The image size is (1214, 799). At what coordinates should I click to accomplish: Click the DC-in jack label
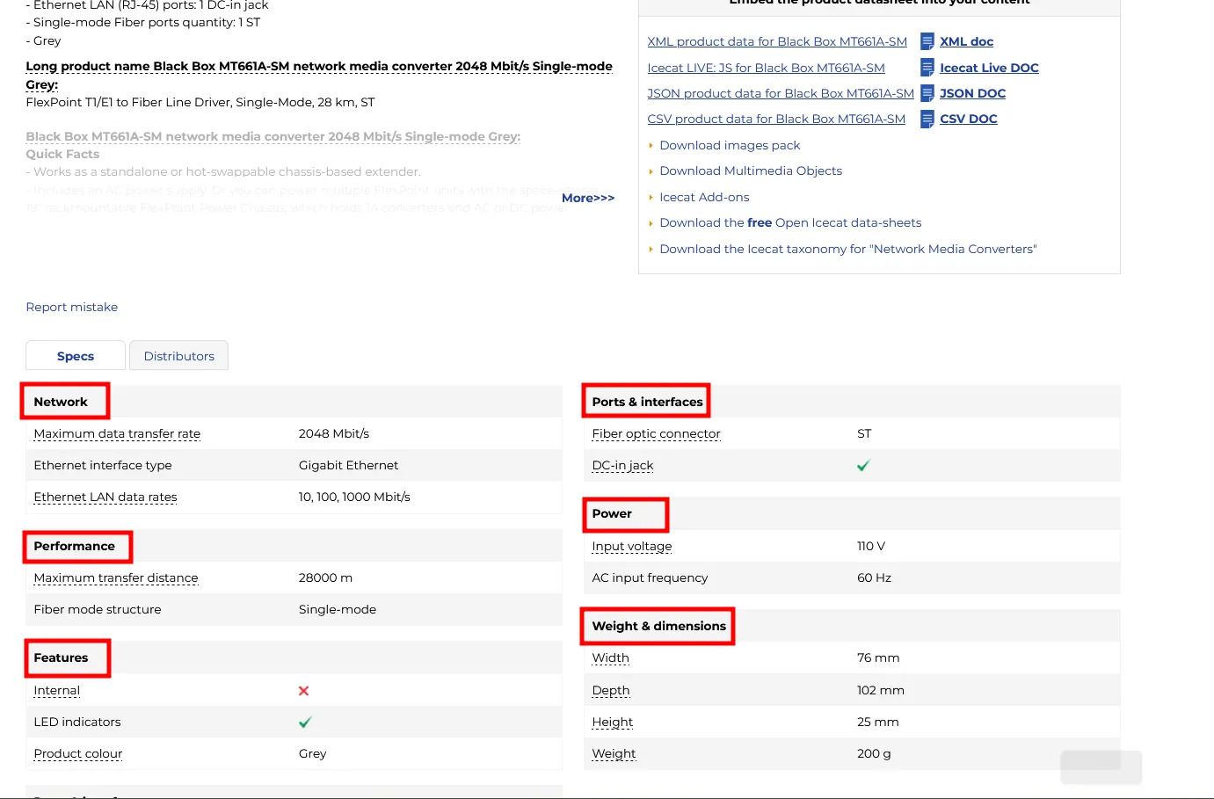point(622,465)
